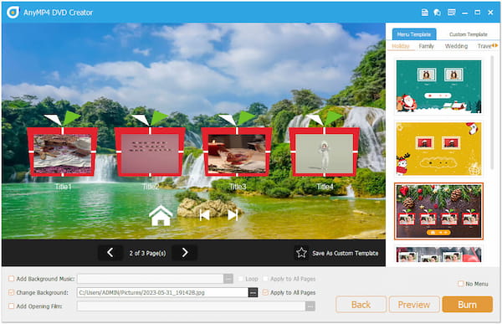Go to previous menu page arrow
Screen dimensions: 502x324
[110, 253]
